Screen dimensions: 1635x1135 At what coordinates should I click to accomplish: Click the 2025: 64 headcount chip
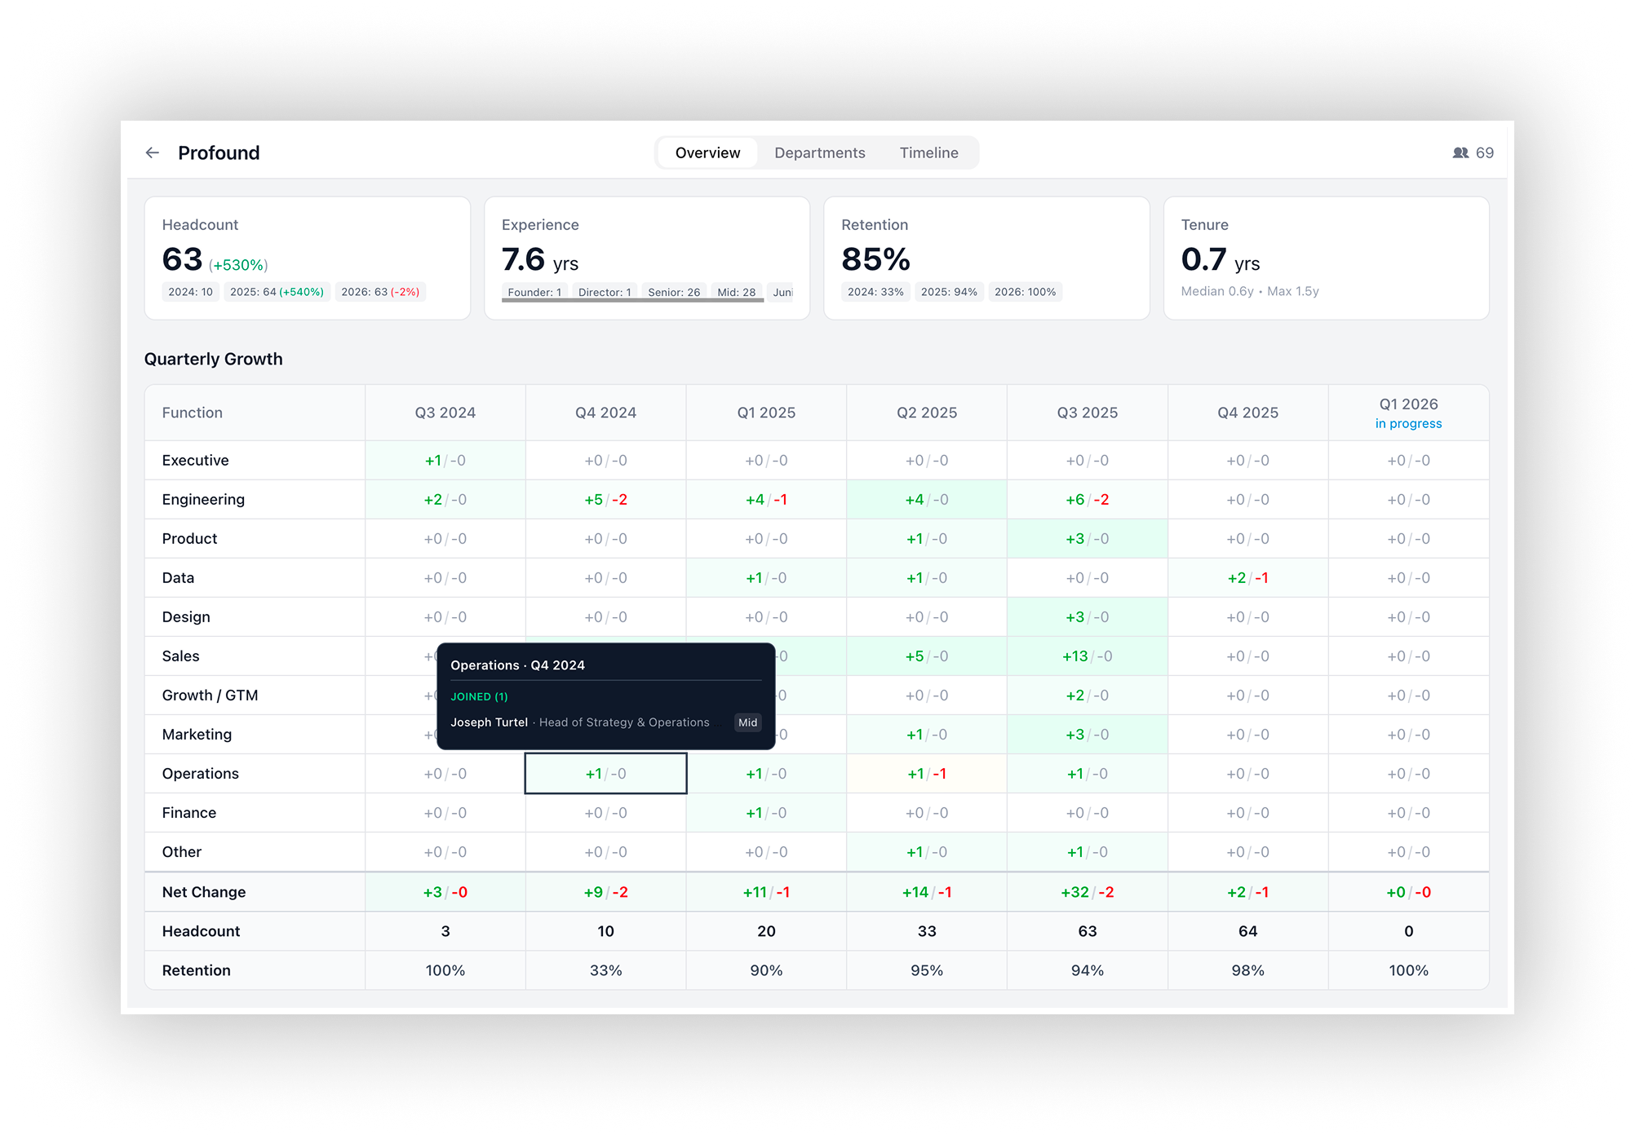[x=277, y=292]
